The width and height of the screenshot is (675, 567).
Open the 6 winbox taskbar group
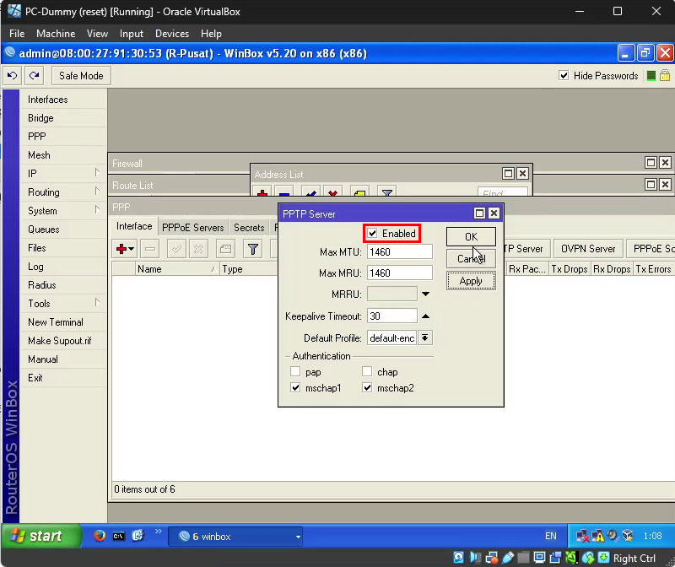pos(235,537)
